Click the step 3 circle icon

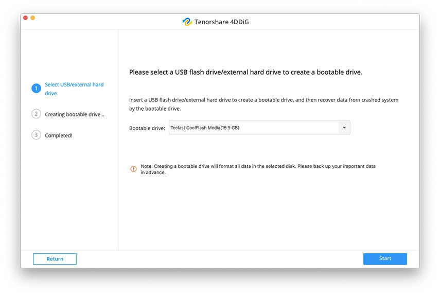tap(36, 135)
